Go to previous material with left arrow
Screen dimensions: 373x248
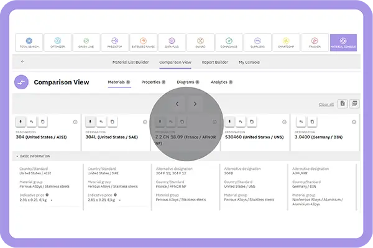pyautogui.click(x=177, y=104)
